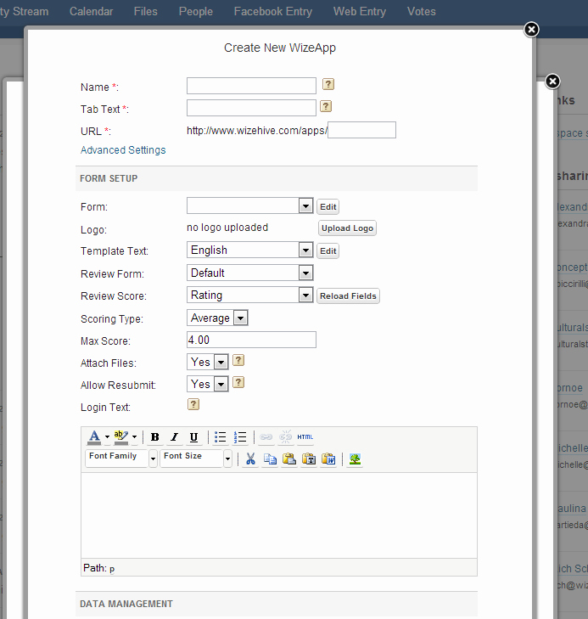Open the HTML source editor

click(305, 437)
